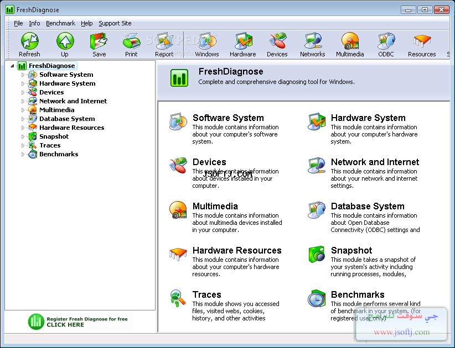Open the Help menu

[86, 23]
